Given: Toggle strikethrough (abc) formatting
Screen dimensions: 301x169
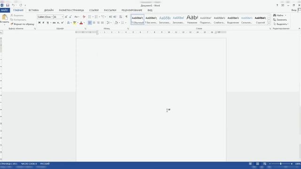Looking at the screenshot, I should pos(54,23).
